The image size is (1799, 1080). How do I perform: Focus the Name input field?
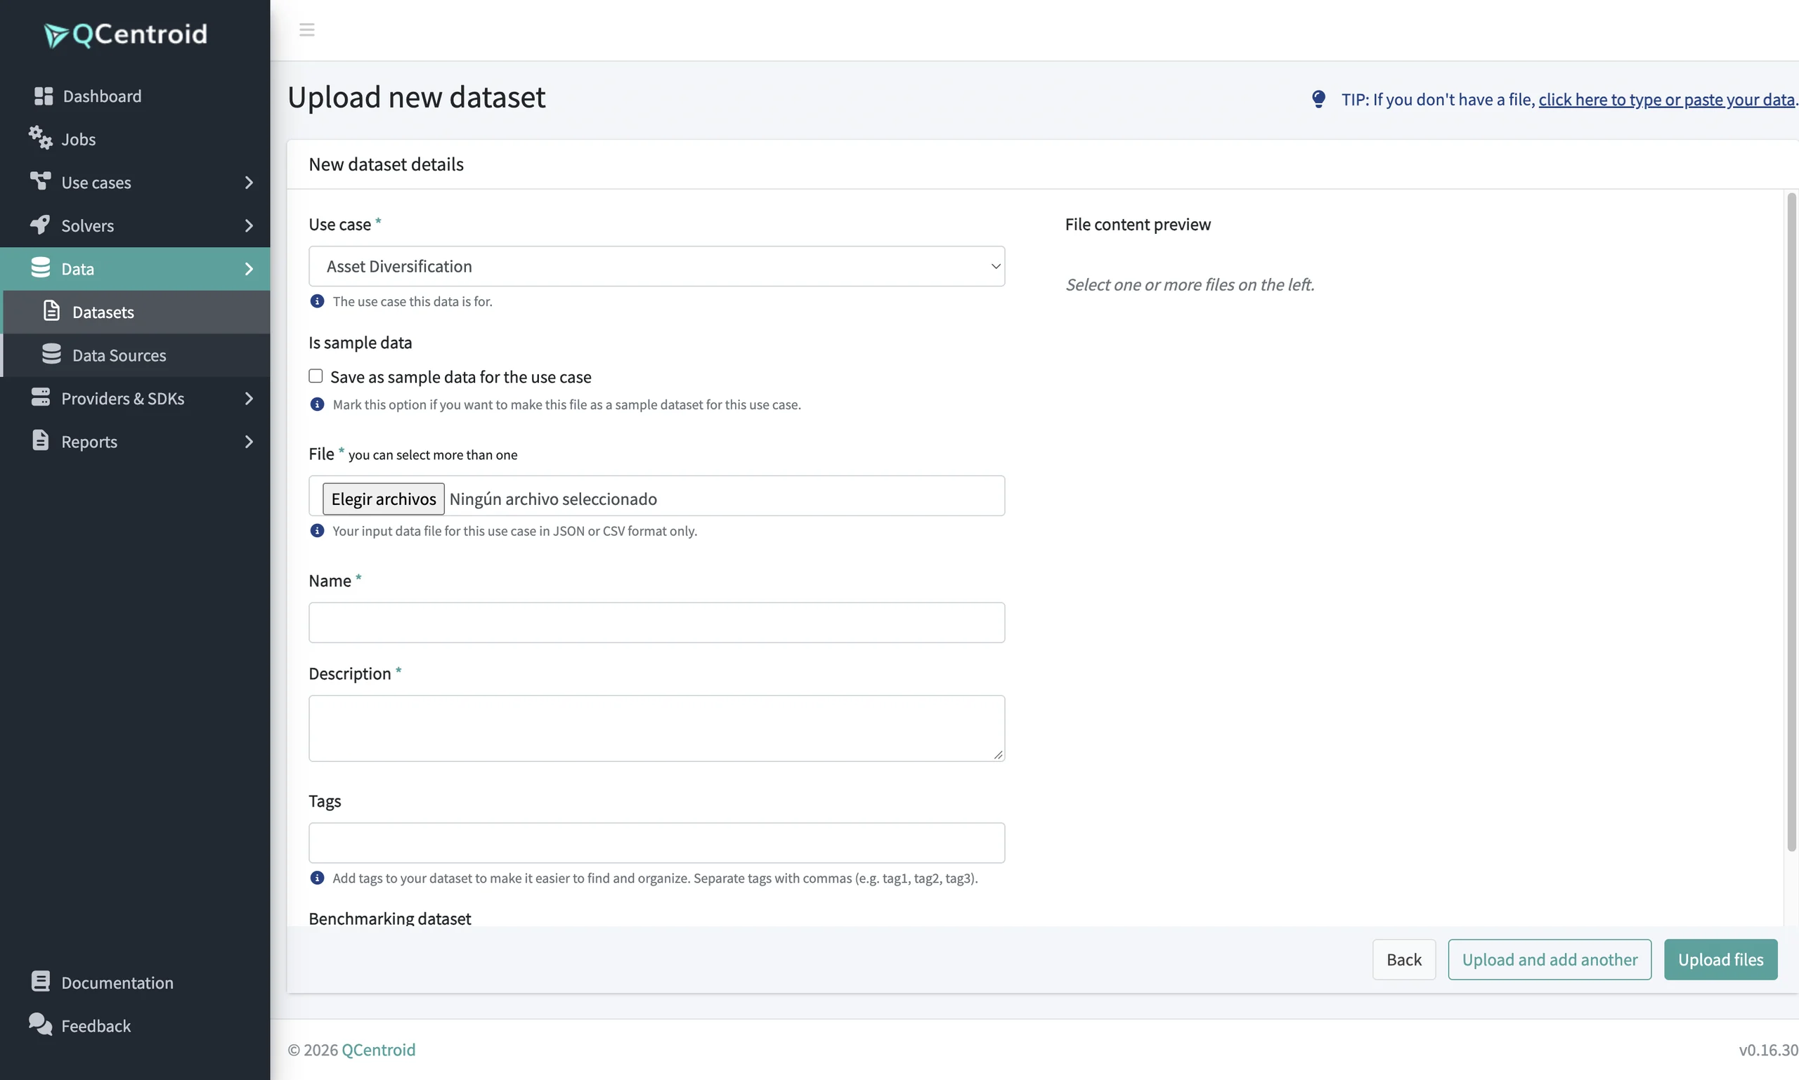656,622
